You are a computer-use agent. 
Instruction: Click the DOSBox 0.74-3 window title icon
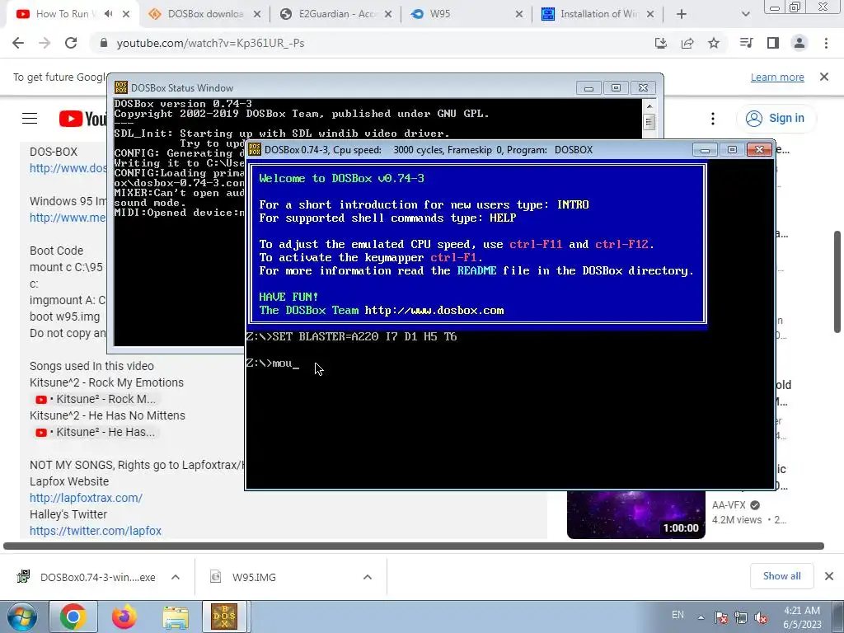(256, 150)
